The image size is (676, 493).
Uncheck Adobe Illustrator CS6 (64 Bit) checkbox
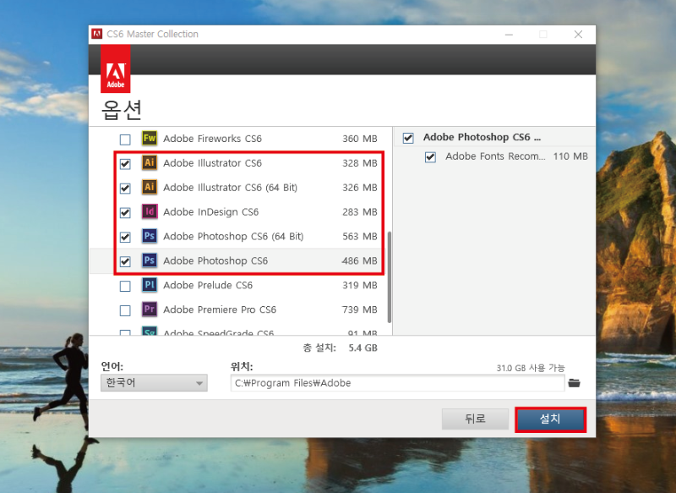coord(125,189)
